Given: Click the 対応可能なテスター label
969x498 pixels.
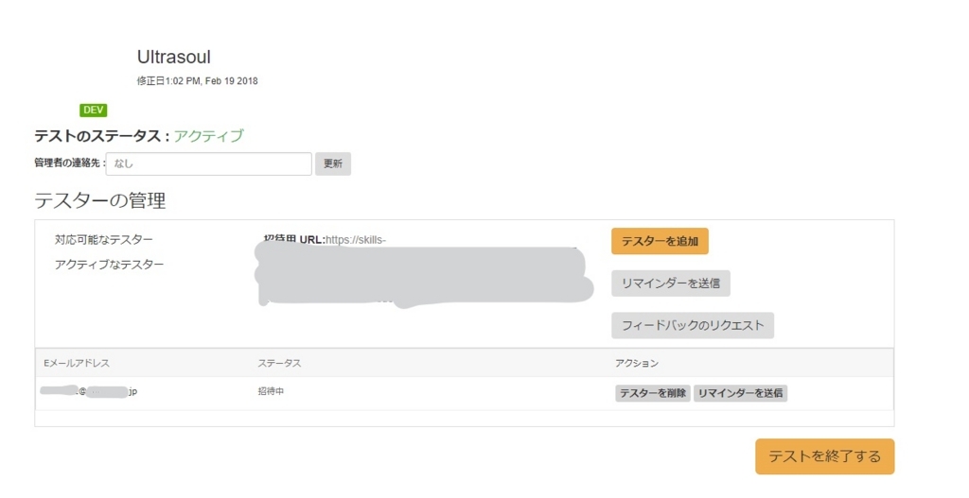Looking at the screenshot, I should click(x=103, y=239).
